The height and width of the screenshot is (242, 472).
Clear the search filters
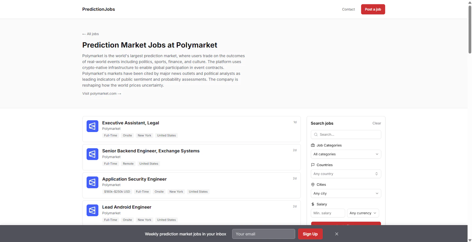377,123
